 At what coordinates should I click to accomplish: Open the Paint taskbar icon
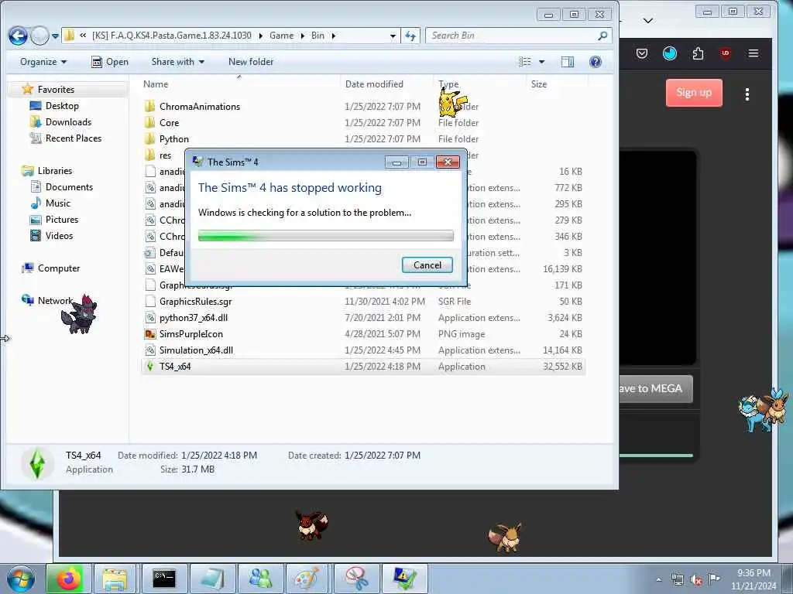pos(307,579)
